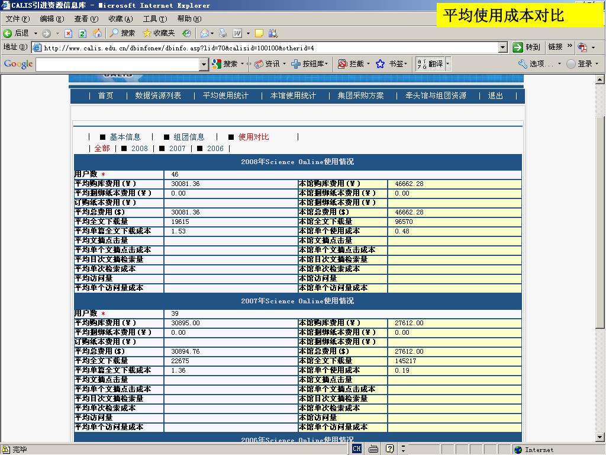Click the vertical scrollbar down arrow
Image resolution: width=606 pixels, height=455 pixels.
coord(600,437)
